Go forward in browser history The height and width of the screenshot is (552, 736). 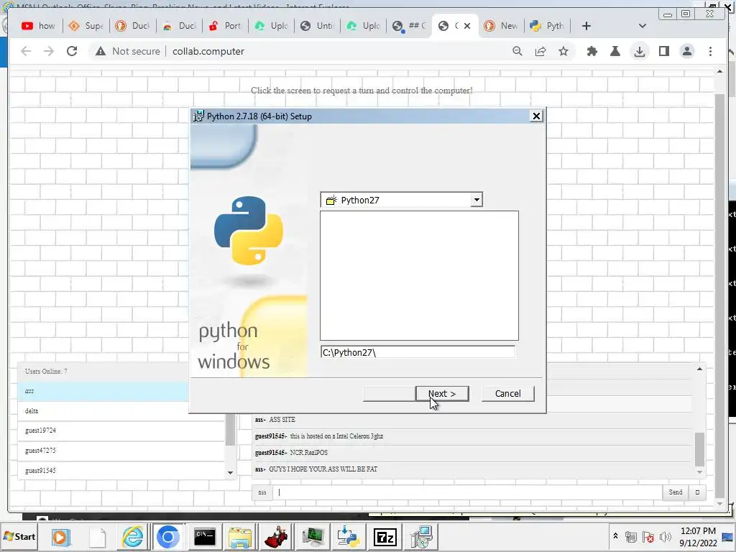49,51
